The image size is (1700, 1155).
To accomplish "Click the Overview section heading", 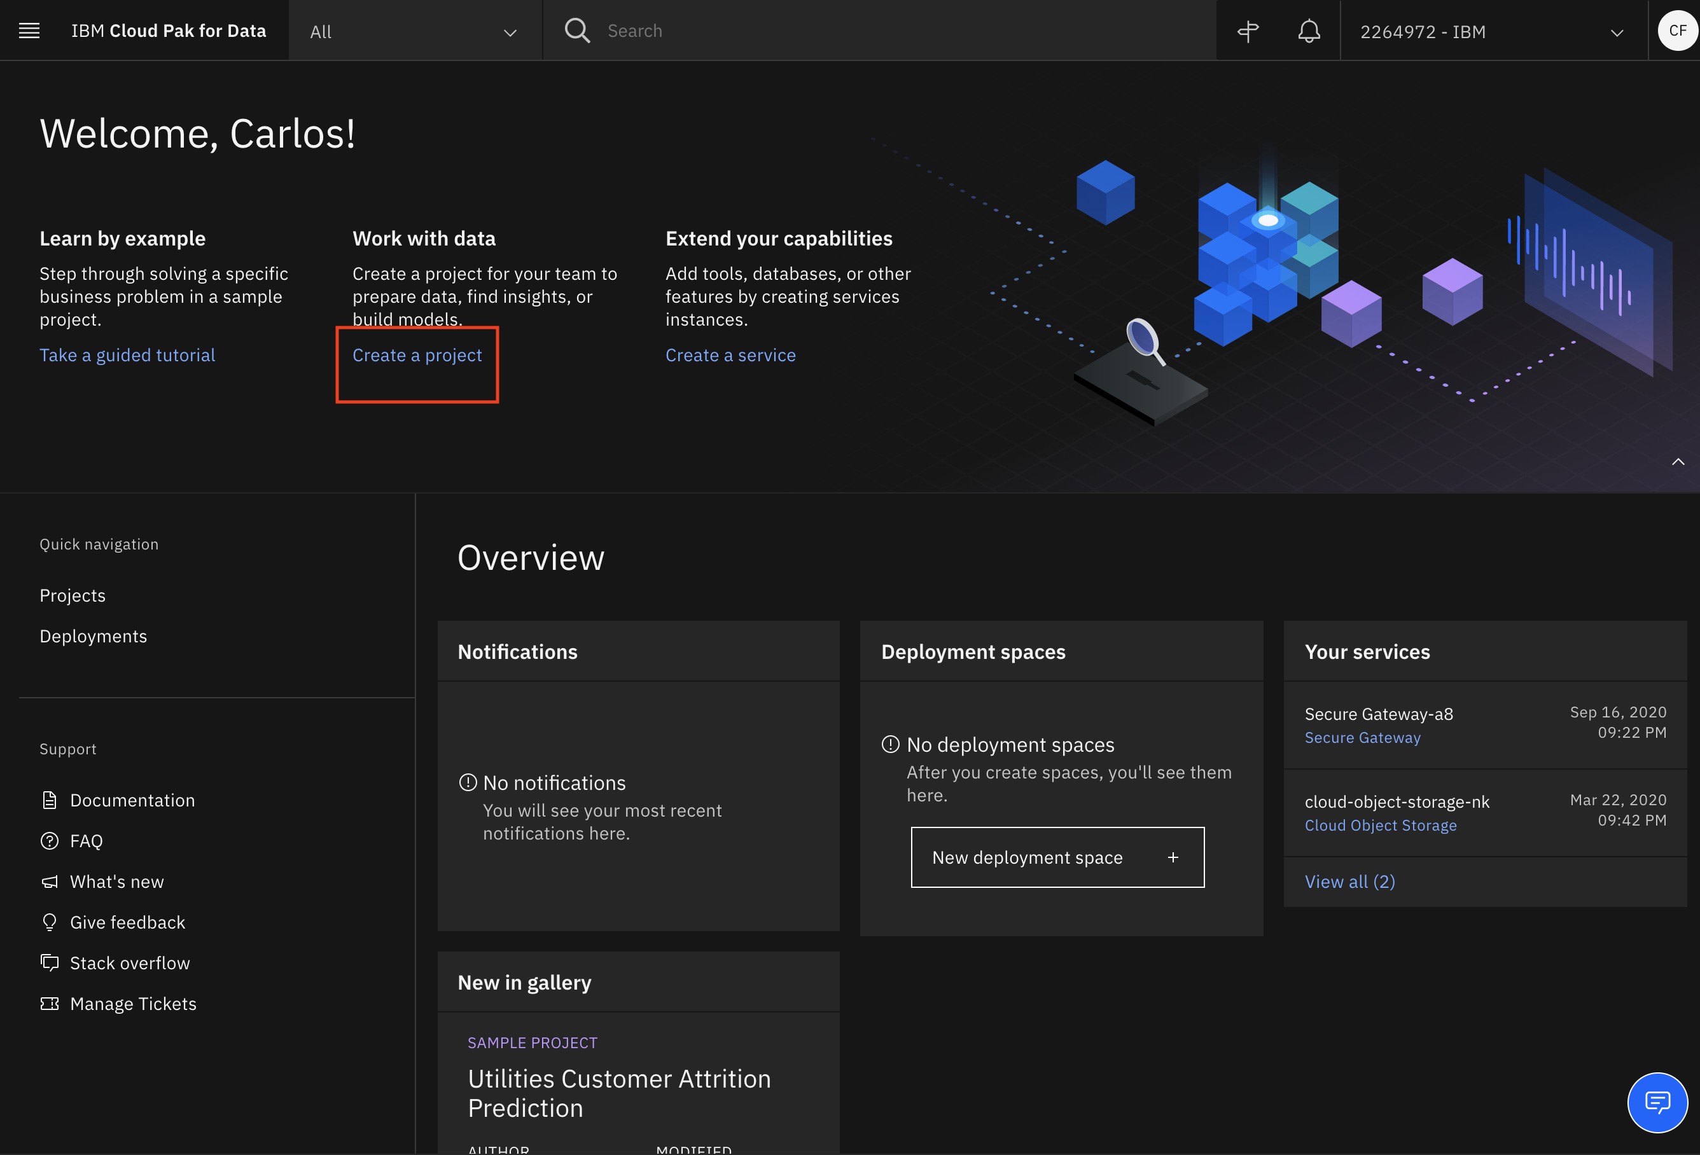I will click(531, 557).
